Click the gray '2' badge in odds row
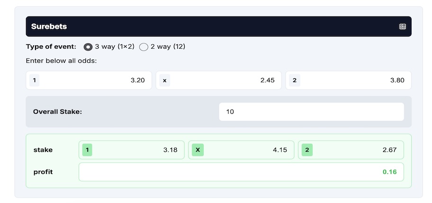 point(295,80)
